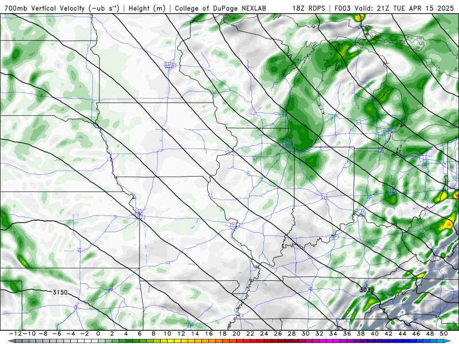Image resolution: width=459 pixels, height=344 pixels.
Task: Click the 38 value on color scale
Action: [361, 334]
